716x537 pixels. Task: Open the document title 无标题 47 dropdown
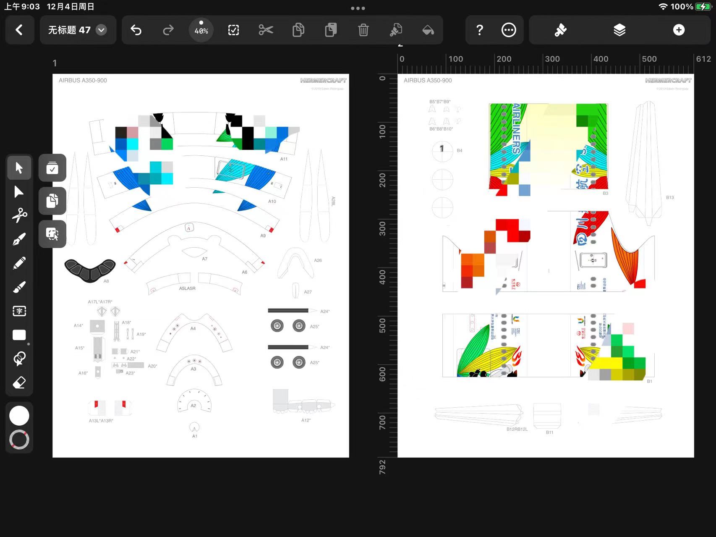(x=78, y=30)
